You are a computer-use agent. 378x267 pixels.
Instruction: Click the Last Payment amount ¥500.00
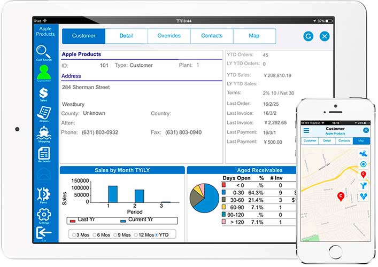click(x=273, y=142)
